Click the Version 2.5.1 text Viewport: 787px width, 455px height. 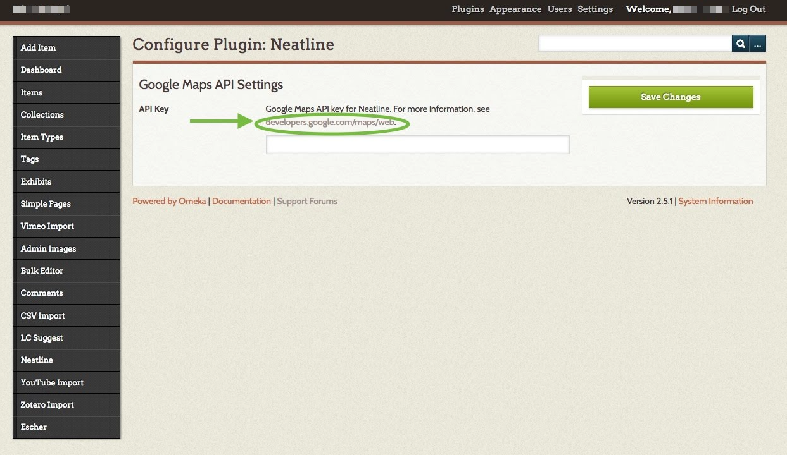[650, 201]
